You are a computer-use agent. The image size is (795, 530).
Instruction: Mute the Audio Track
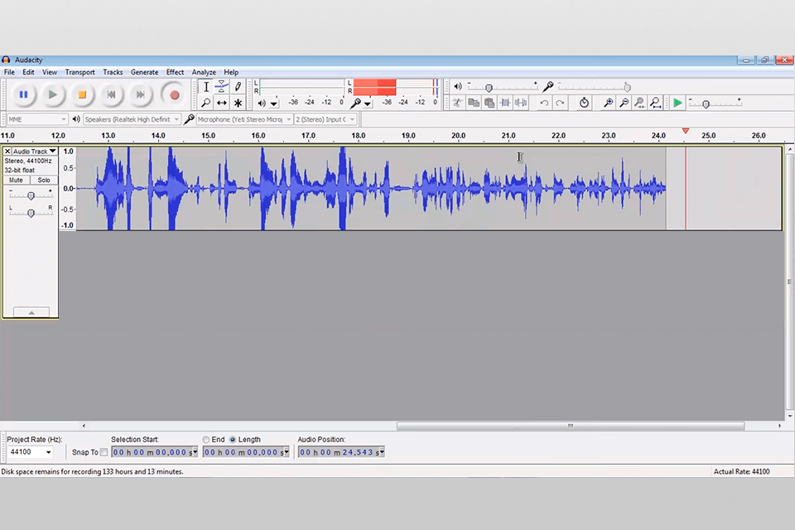16,180
